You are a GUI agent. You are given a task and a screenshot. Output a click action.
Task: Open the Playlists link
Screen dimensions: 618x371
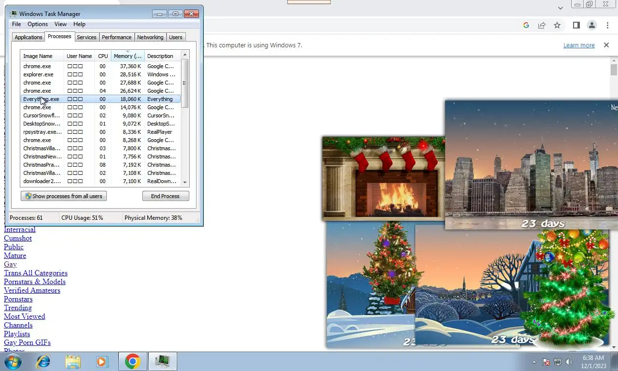point(17,334)
